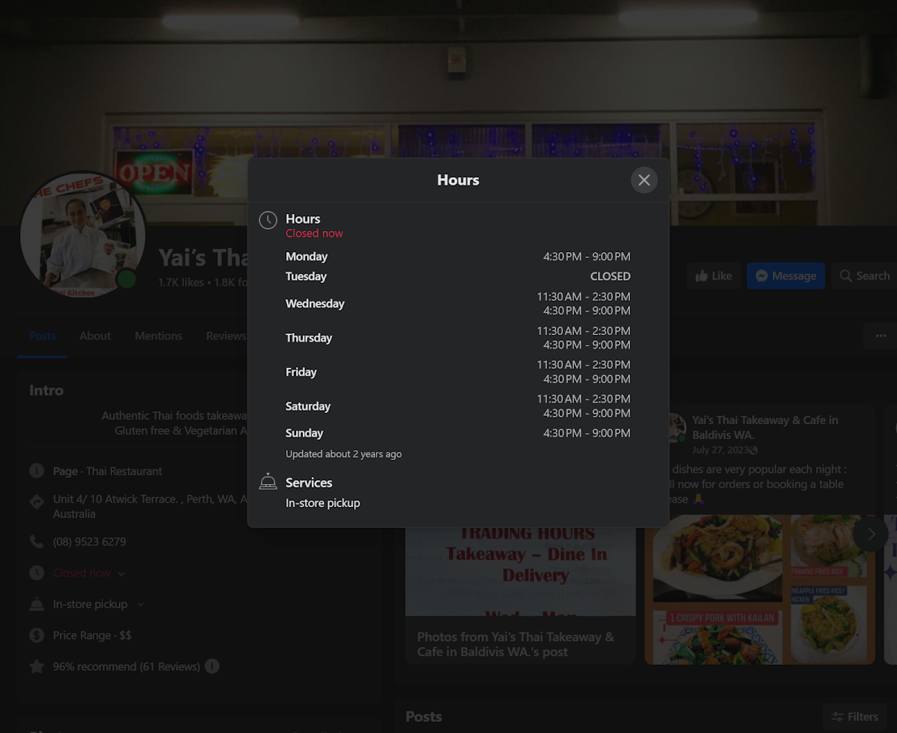Viewport: 897px width, 733px height.
Task: Click Friday in the Hours list
Action: coord(301,372)
